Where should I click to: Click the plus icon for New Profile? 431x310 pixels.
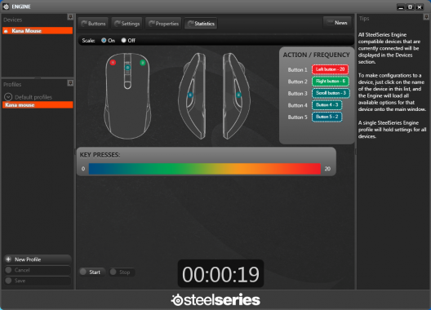coord(8,259)
